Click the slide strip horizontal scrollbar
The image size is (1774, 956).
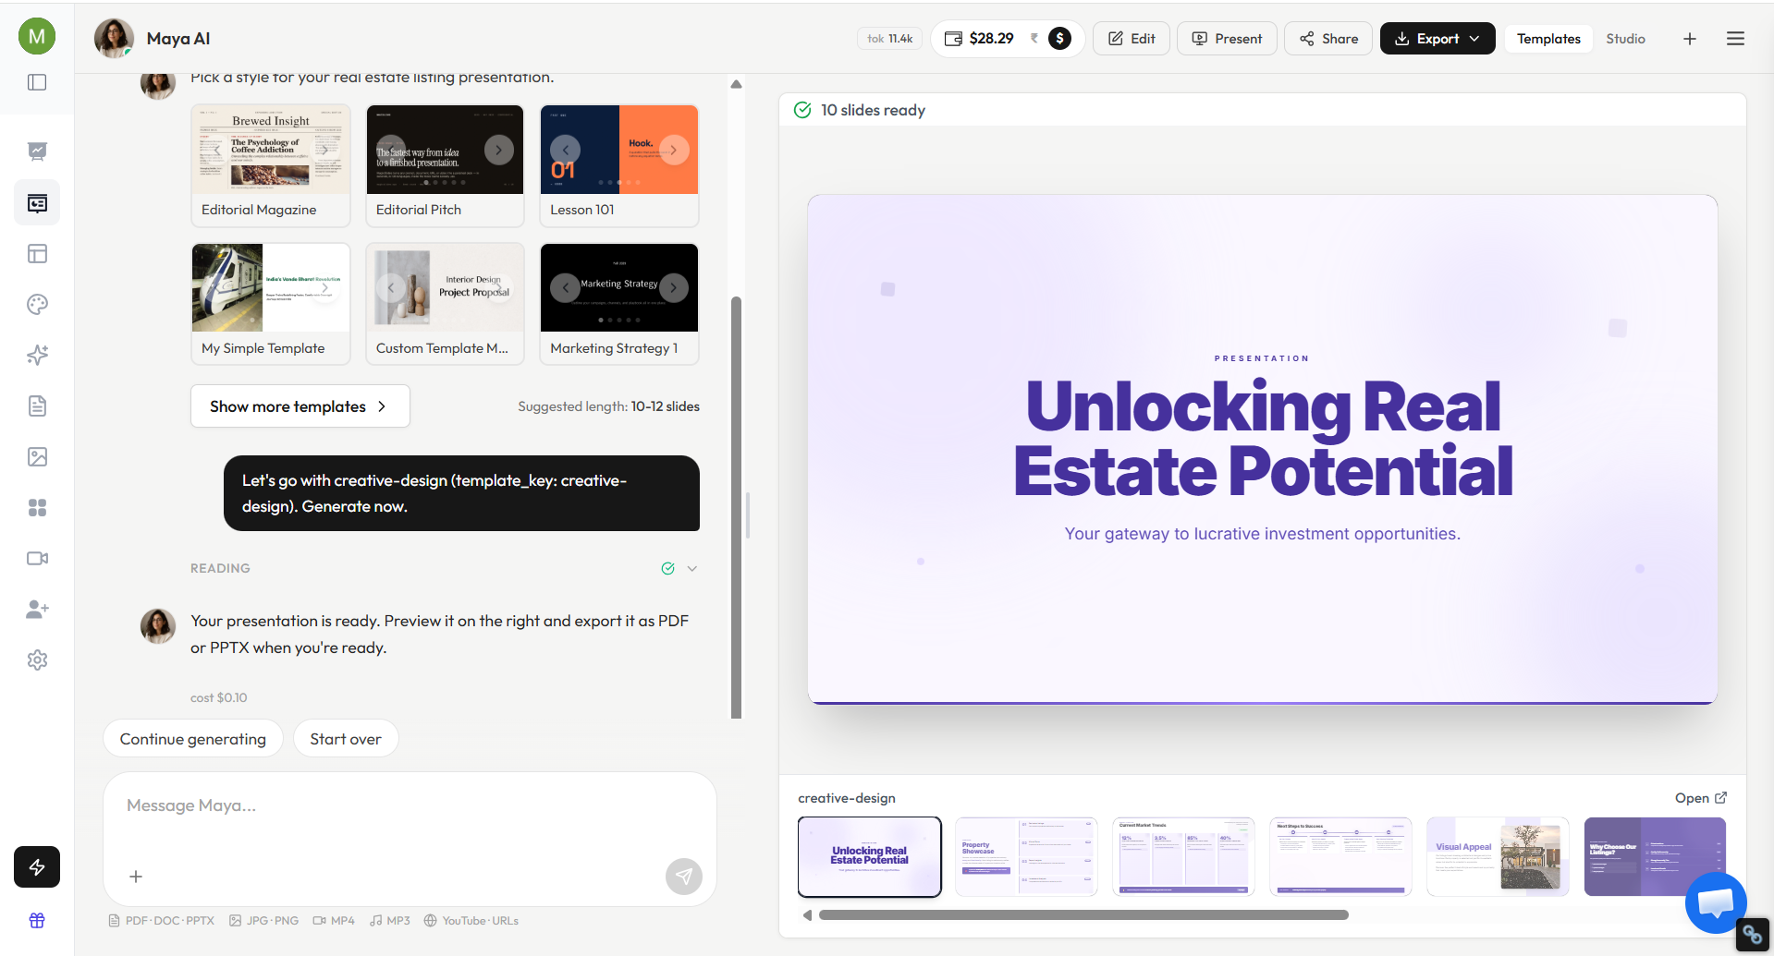1083,915
